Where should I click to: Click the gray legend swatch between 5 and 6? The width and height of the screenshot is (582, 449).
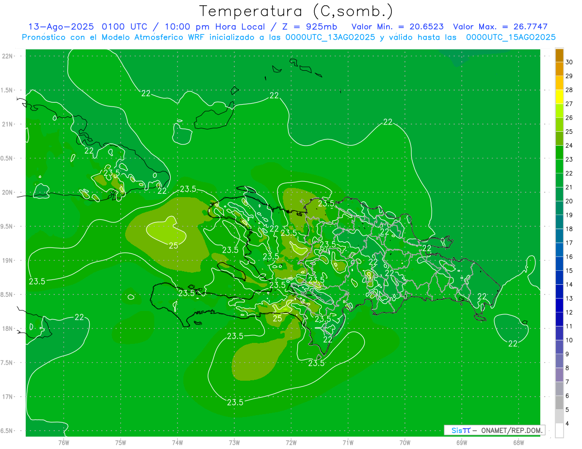(x=559, y=403)
